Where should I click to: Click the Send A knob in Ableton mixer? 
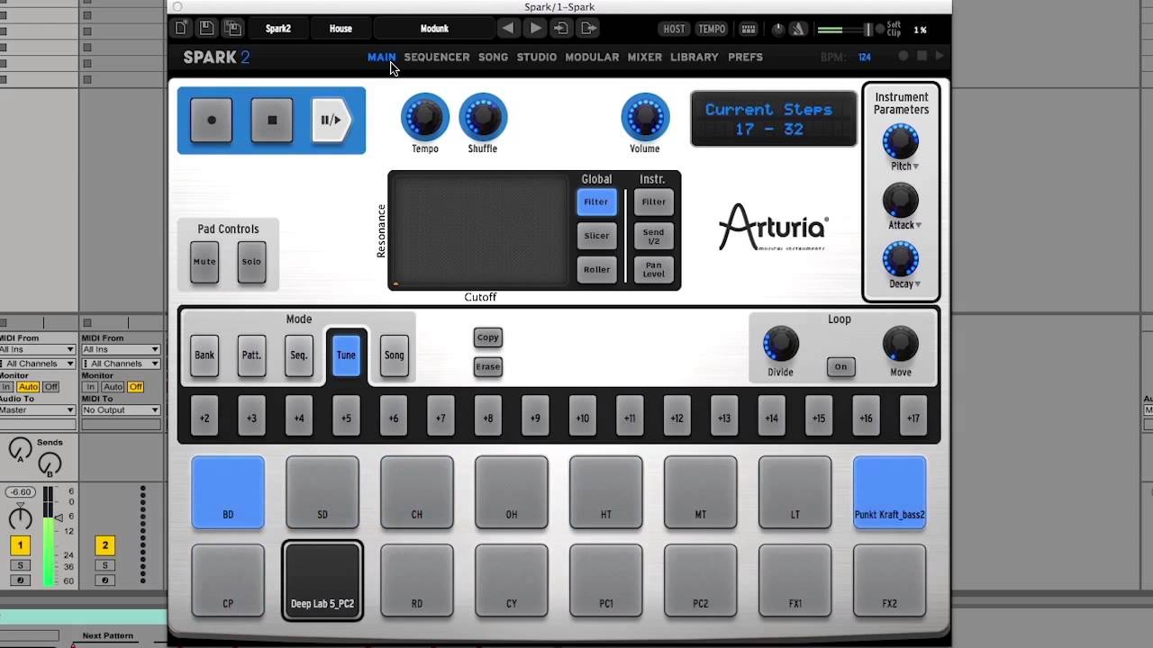pyautogui.click(x=20, y=448)
